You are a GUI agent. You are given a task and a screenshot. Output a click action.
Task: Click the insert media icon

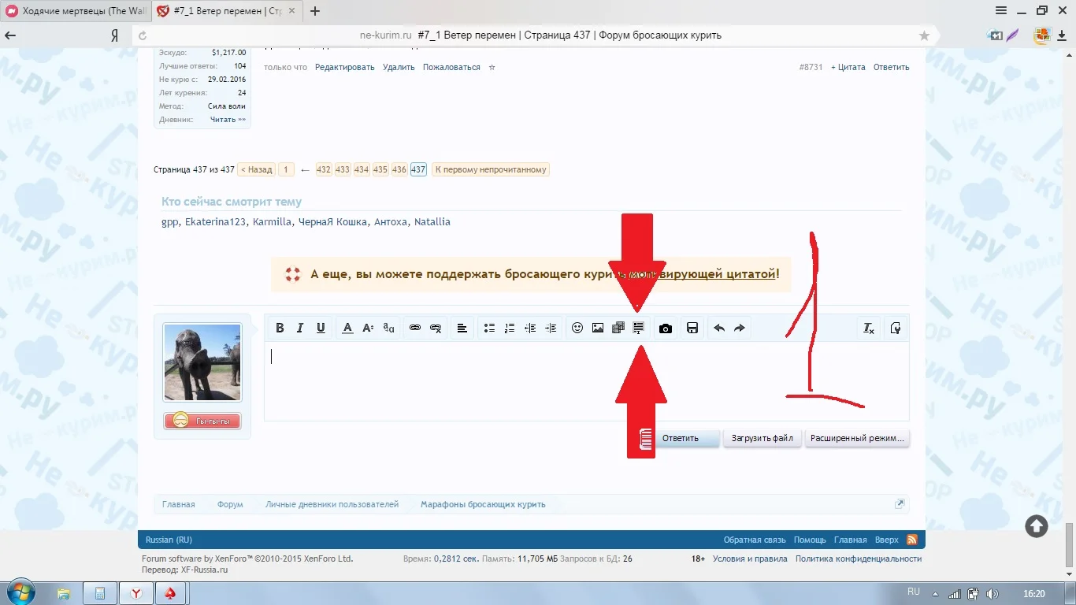(x=618, y=328)
